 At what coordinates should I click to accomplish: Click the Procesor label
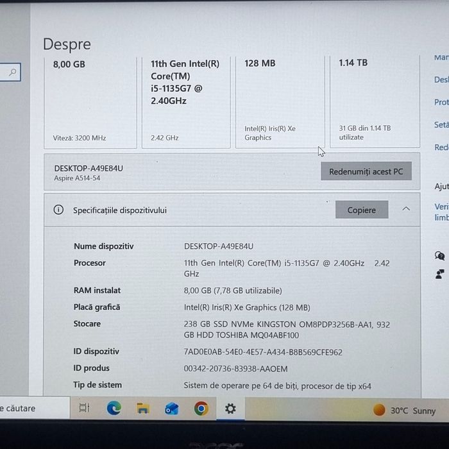[x=90, y=263]
